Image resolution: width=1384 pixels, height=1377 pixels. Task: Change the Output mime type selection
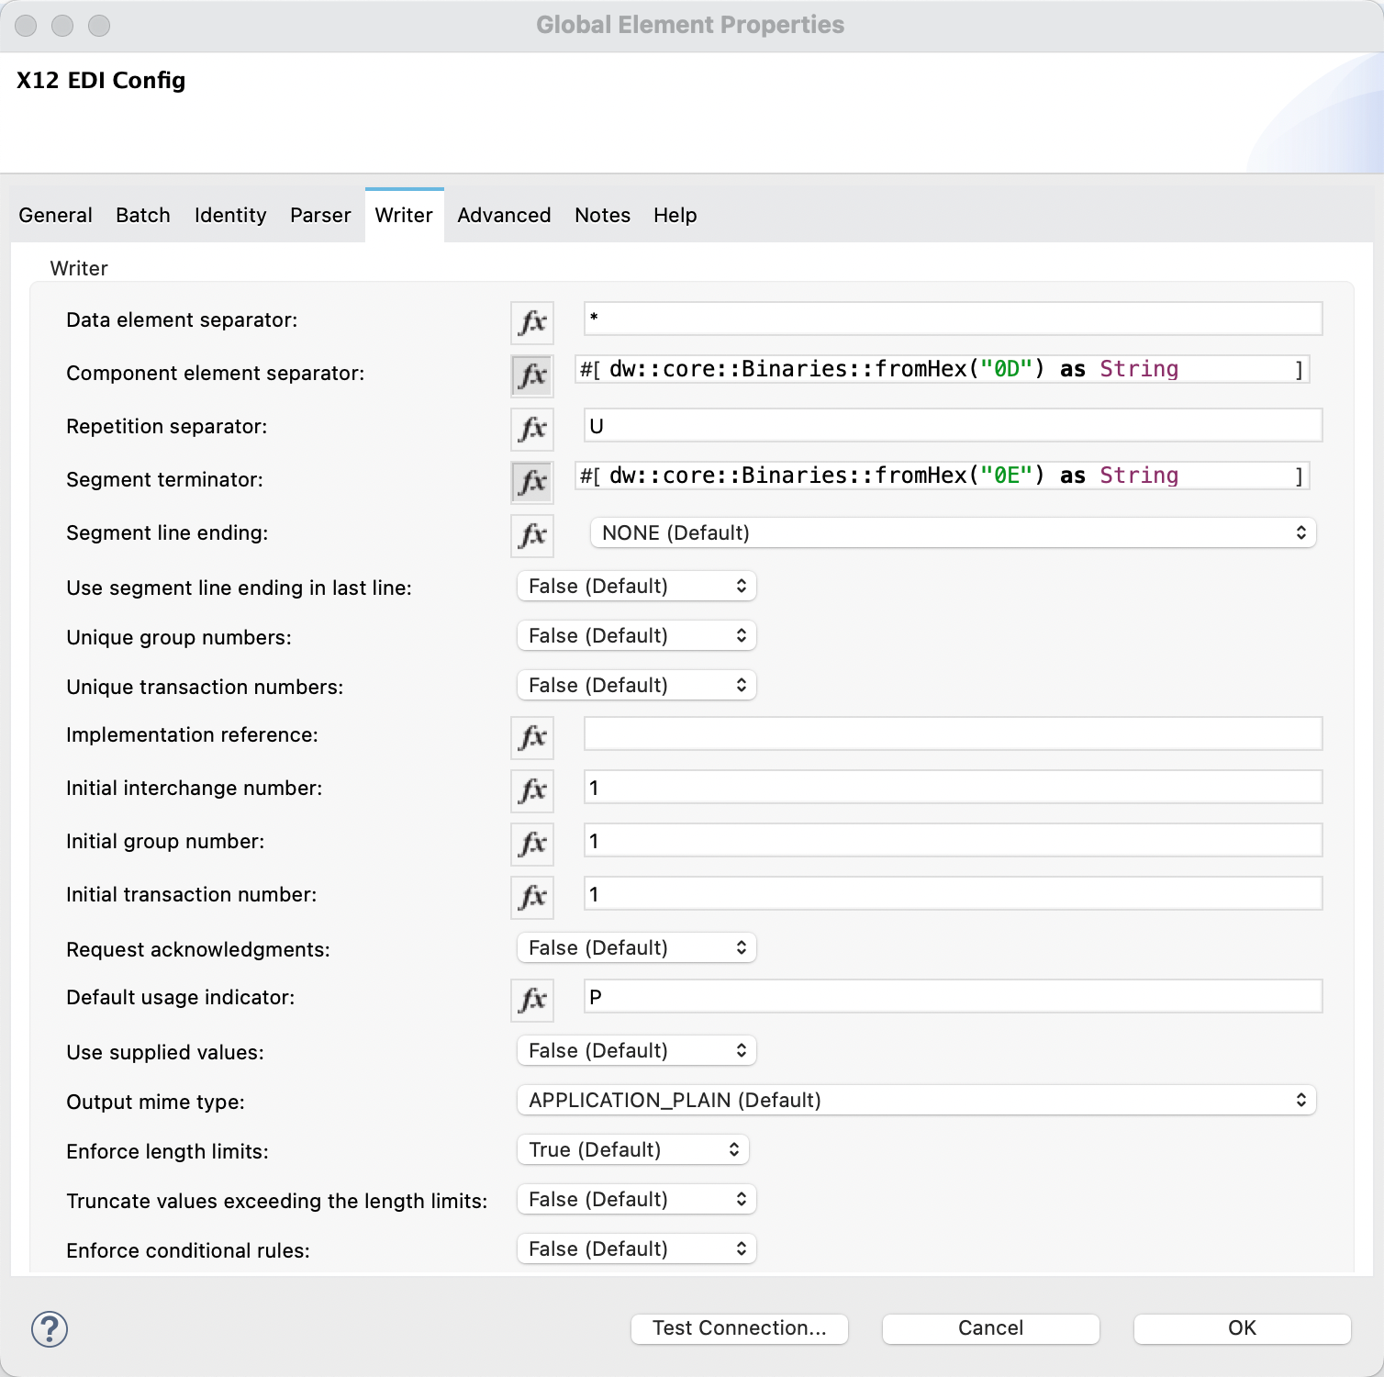click(x=916, y=1100)
